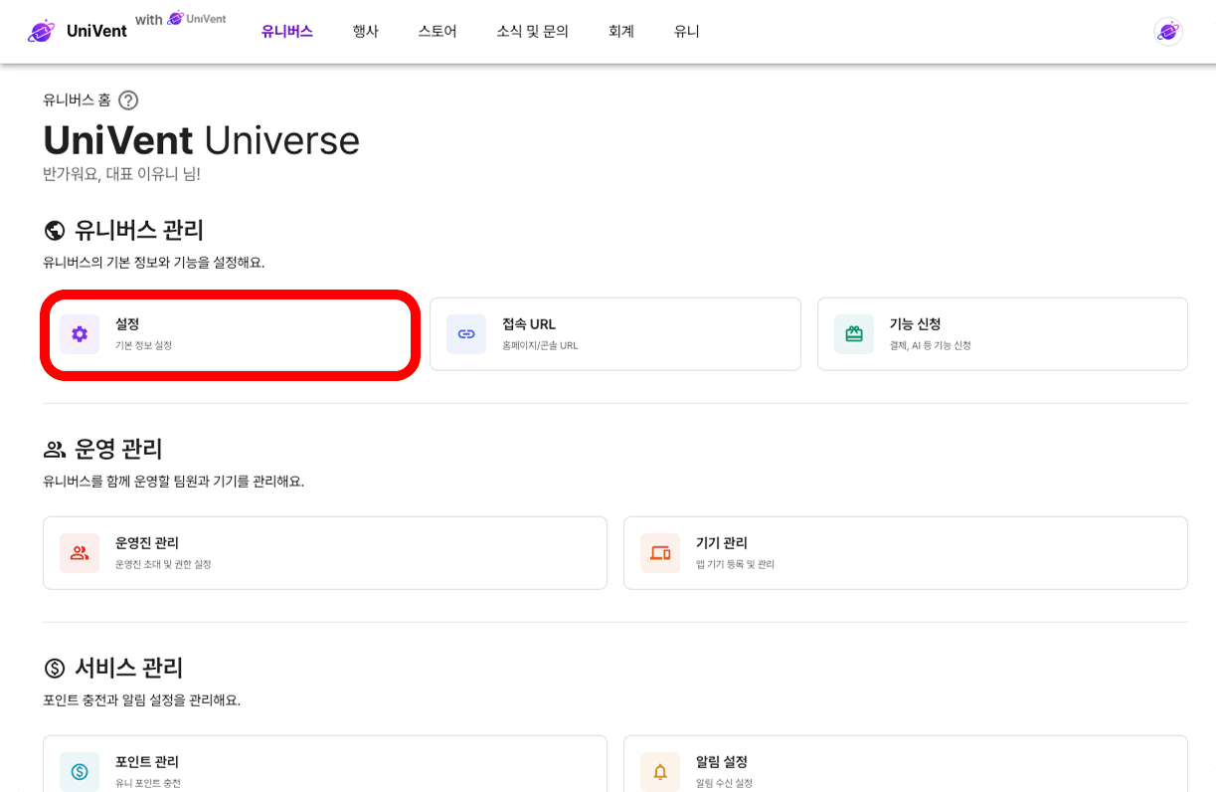Open the help icon next to 유니버스 홈
1216x792 pixels.
(x=127, y=99)
